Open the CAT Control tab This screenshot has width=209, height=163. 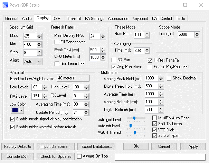click(162, 19)
